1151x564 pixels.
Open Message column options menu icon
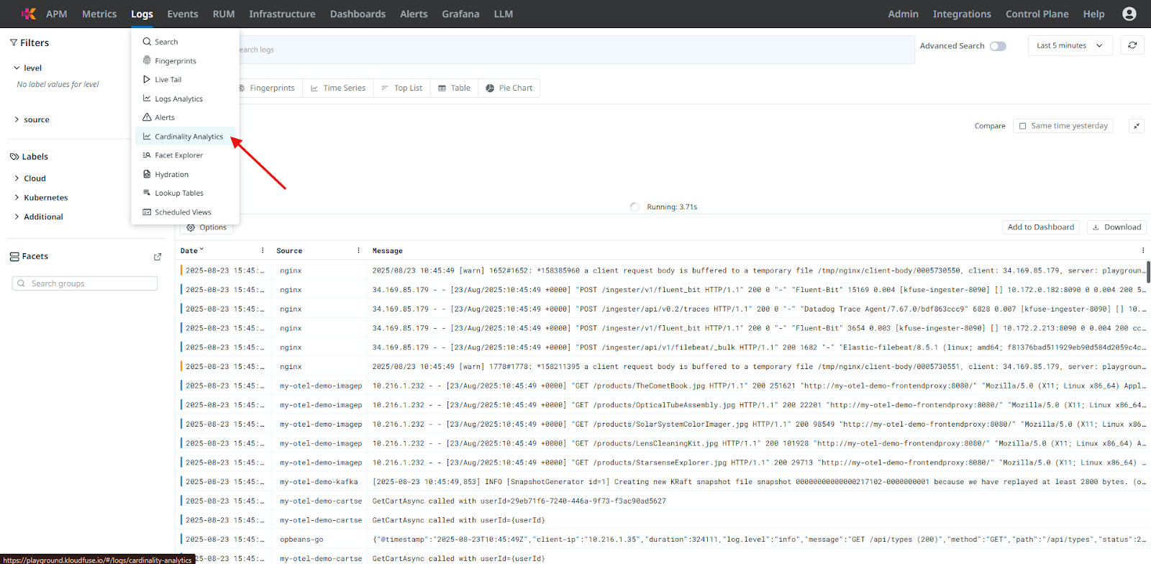1143,250
